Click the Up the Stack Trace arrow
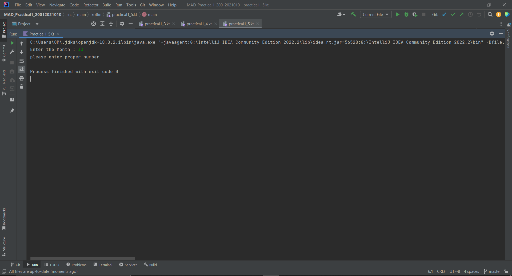 click(x=22, y=43)
